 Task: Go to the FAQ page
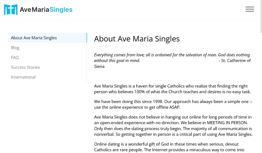(x=15, y=58)
